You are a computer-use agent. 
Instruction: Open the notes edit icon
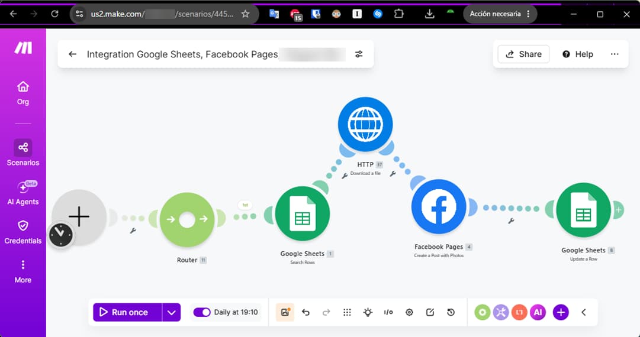point(430,312)
